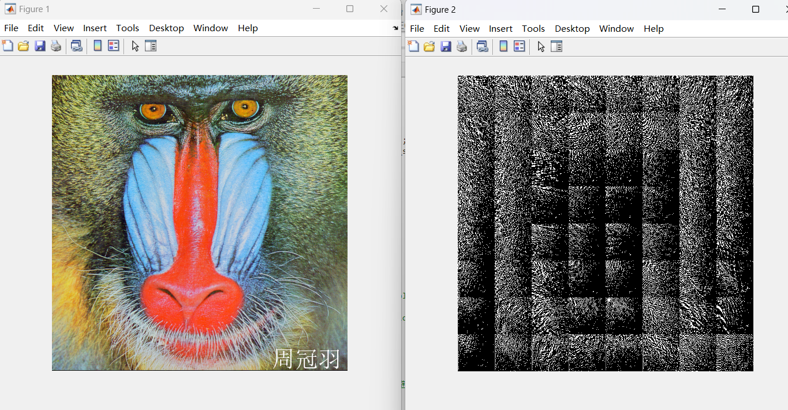Click New Figure icon in Figure 2 toolbar
The width and height of the screenshot is (788, 410).
(x=413, y=46)
